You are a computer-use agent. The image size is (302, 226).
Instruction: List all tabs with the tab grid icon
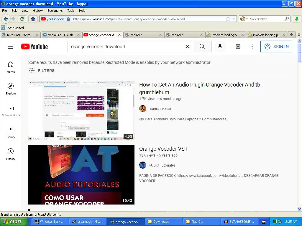(x=299, y=35)
